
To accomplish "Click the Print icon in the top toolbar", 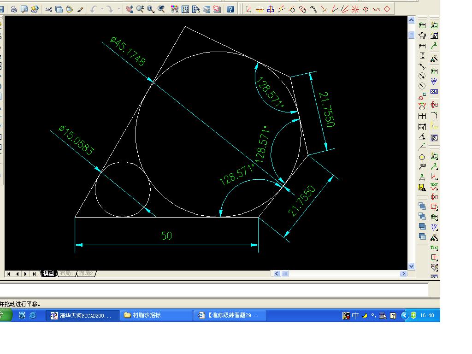I will click(x=13, y=9).
